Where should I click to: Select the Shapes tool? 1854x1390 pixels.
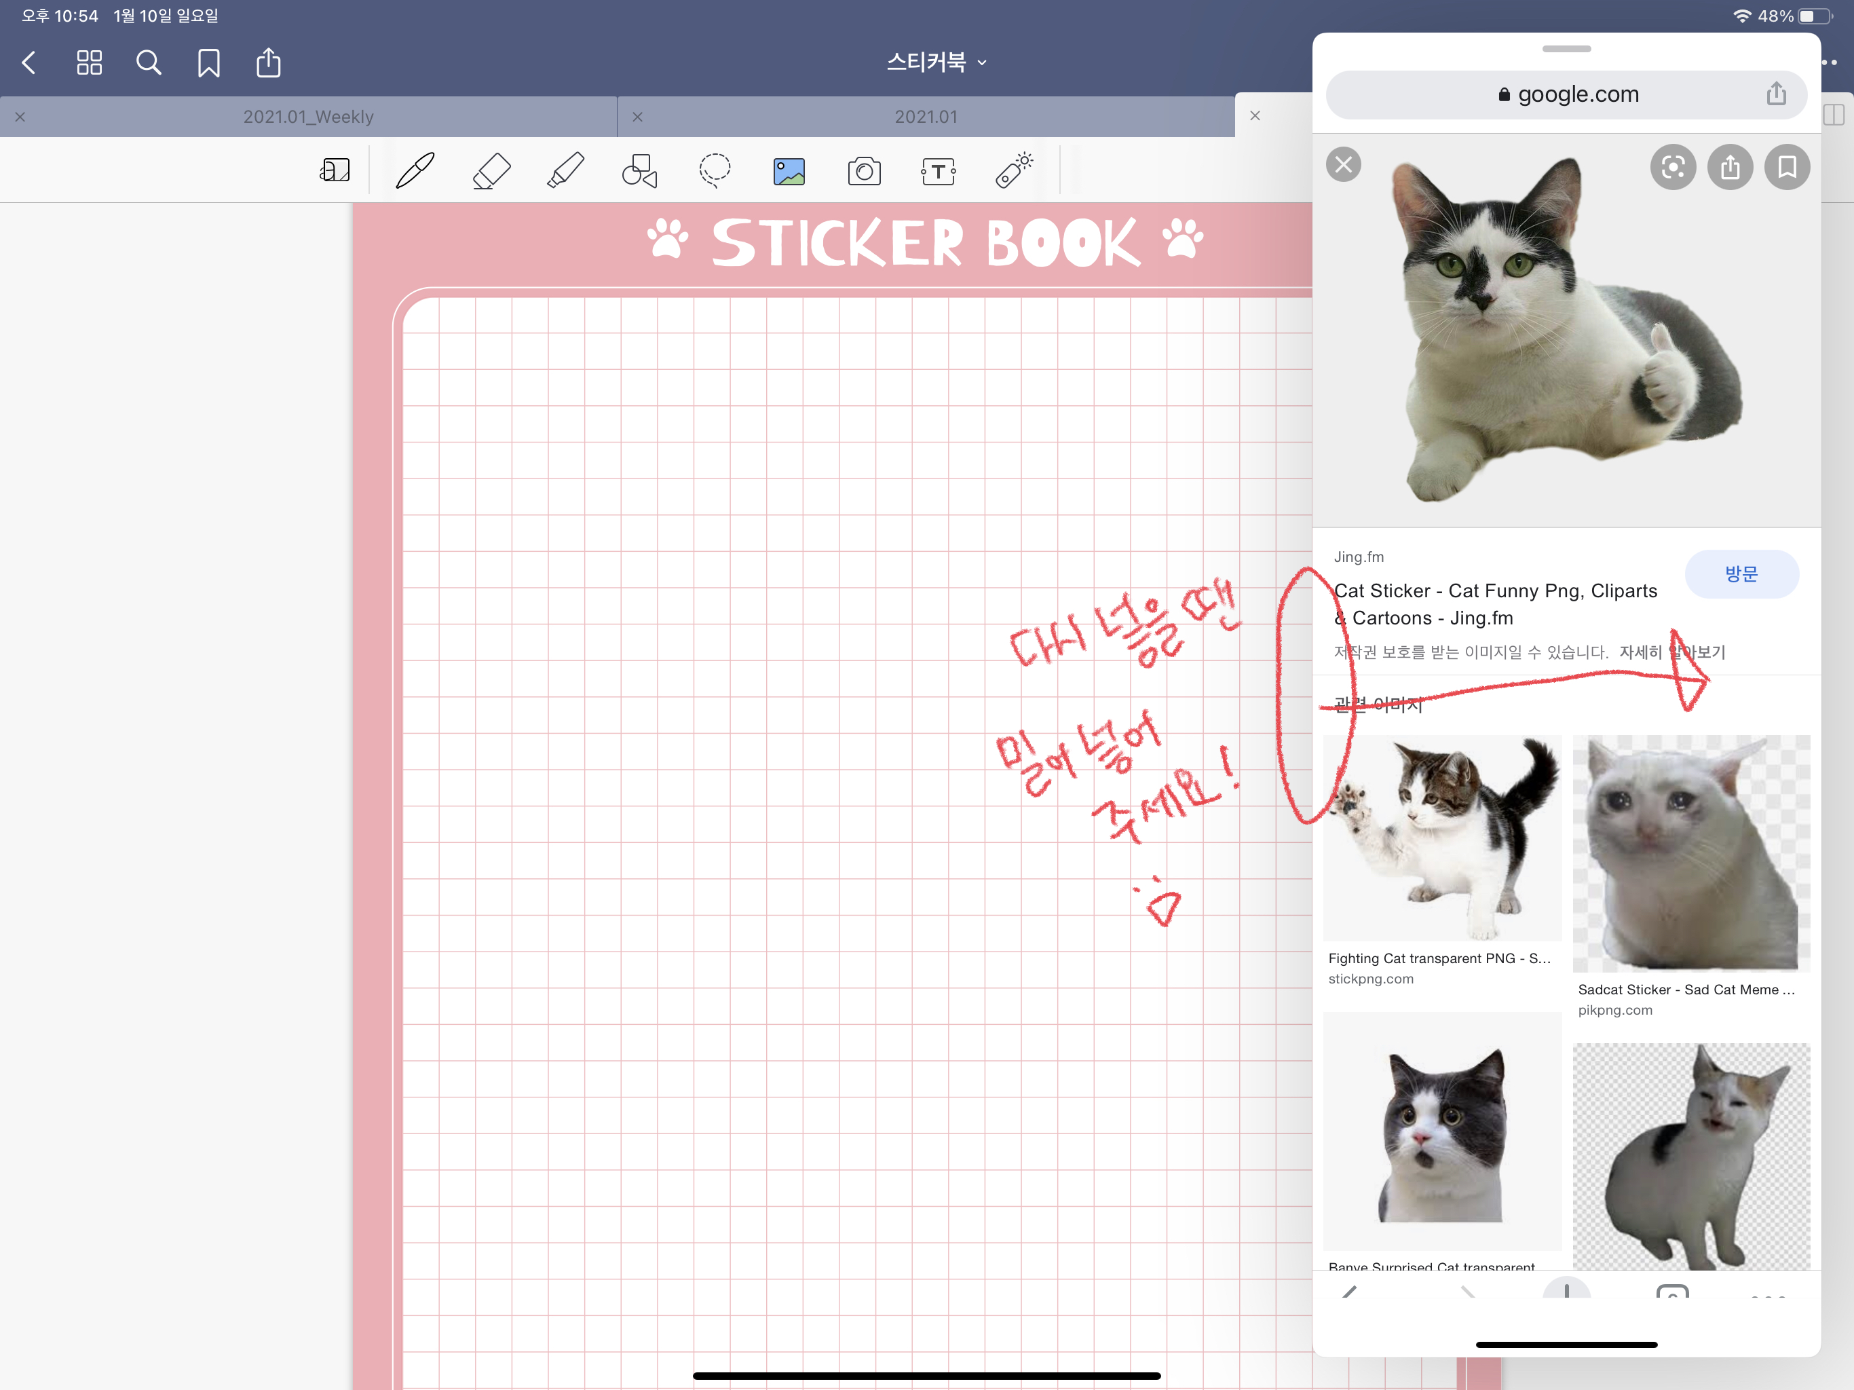(639, 171)
